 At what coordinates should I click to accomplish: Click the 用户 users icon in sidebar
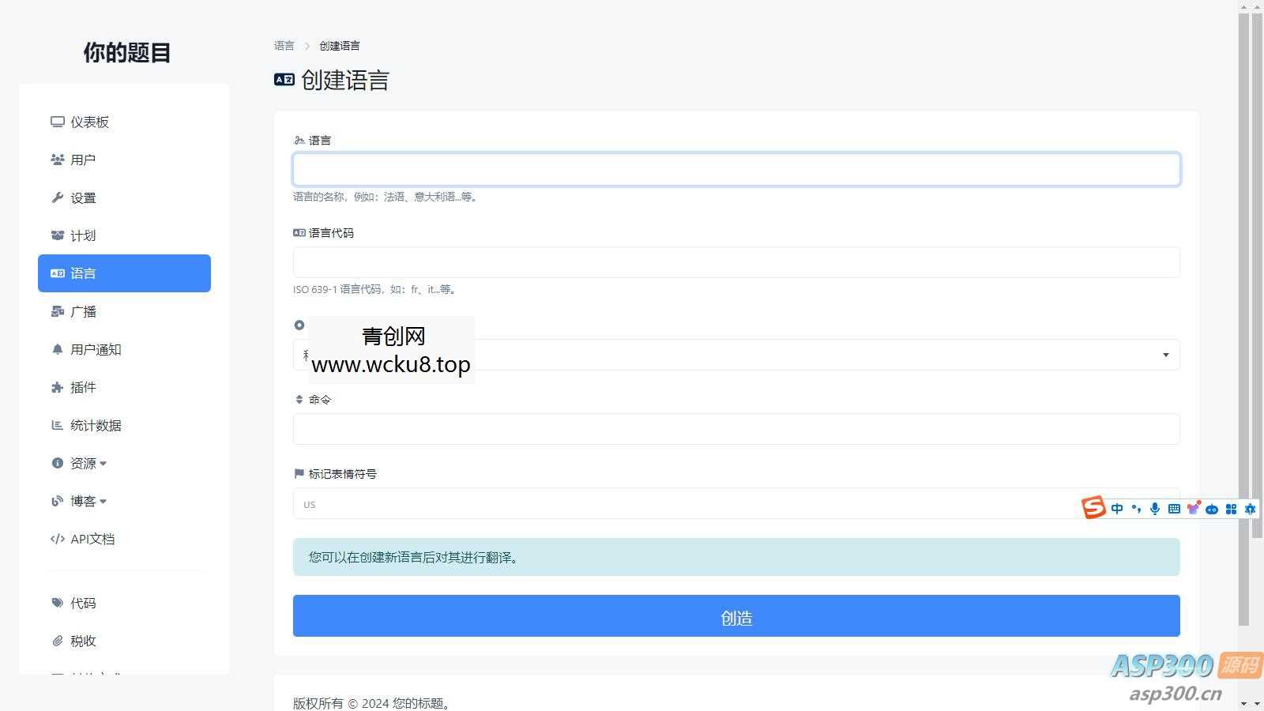56,160
